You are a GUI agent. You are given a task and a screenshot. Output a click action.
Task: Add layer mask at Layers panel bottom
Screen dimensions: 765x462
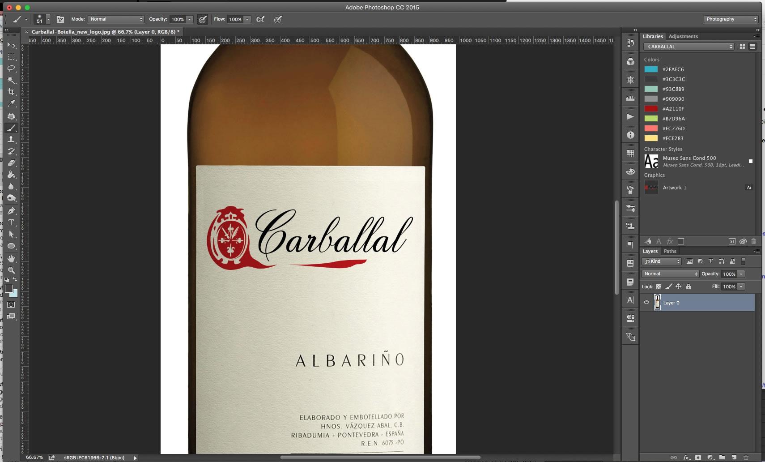698,457
